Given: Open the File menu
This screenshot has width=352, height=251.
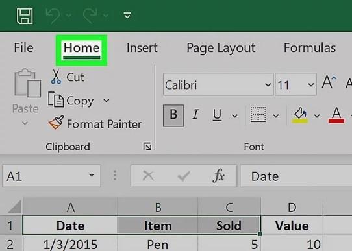Looking at the screenshot, I should 23,48.
